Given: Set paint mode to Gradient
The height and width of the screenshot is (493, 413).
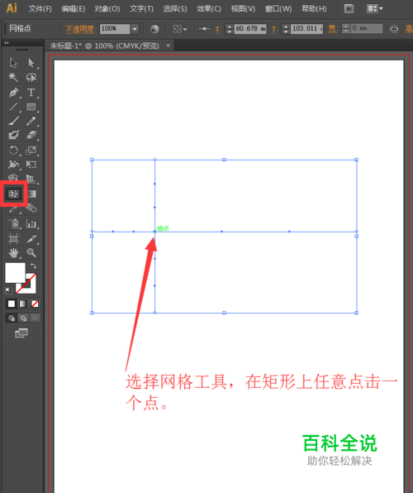Looking at the screenshot, I should click(x=23, y=304).
